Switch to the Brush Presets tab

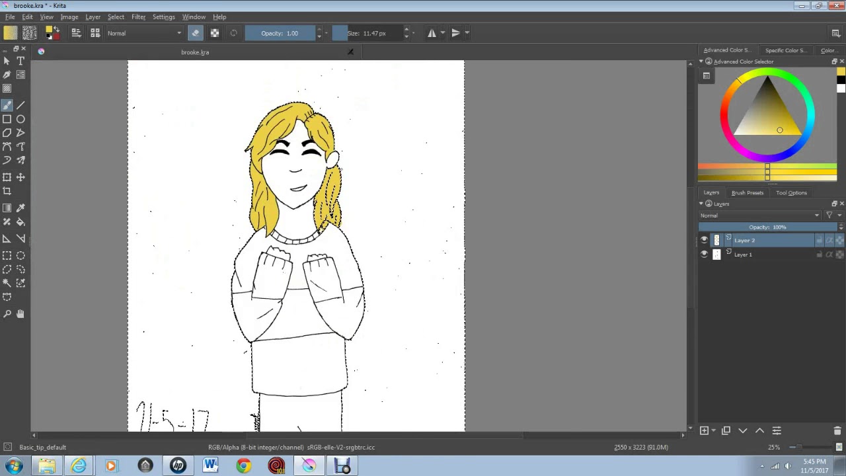[x=747, y=193]
